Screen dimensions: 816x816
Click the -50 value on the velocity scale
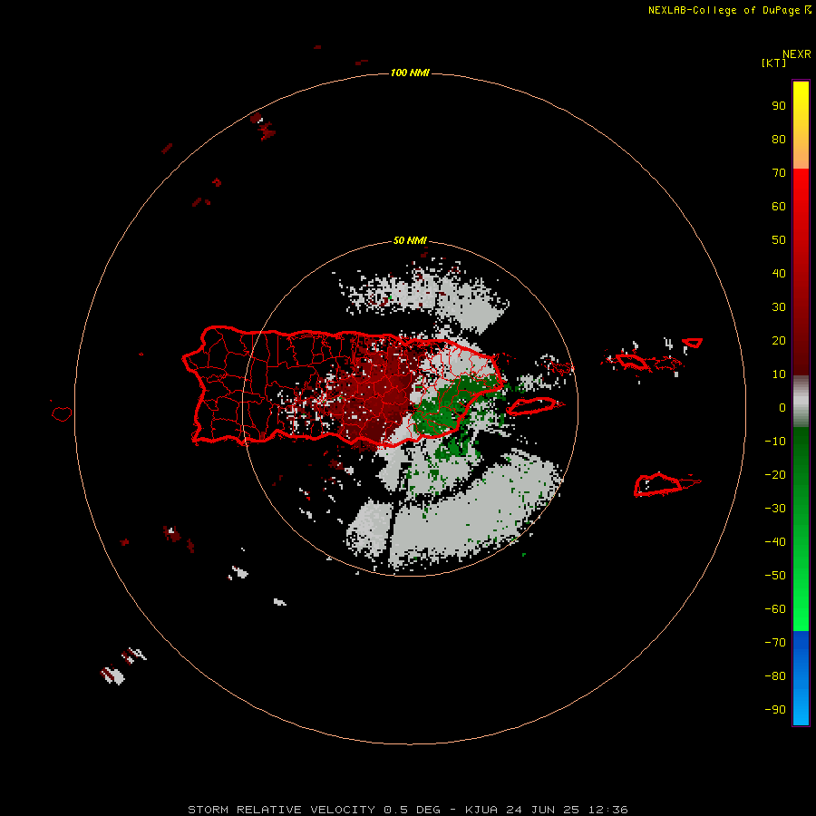pyautogui.click(x=775, y=576)
